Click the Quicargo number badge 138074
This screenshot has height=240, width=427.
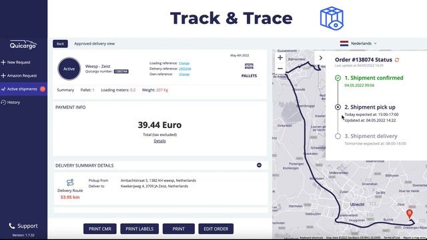[x=121, y=71]
